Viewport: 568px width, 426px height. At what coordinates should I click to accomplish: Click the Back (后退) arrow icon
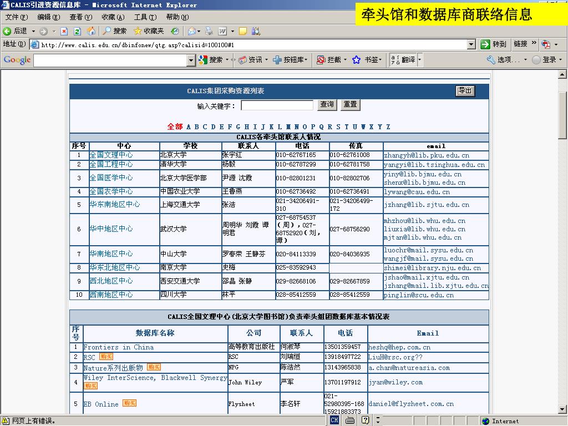pos(7,31)
